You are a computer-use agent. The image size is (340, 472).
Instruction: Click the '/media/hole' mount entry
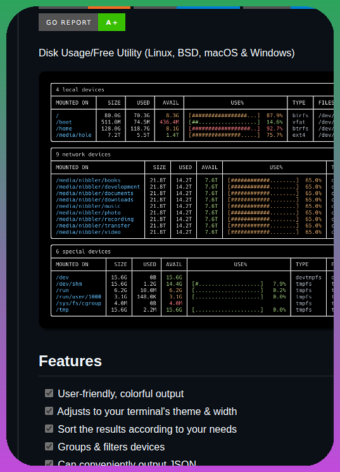coord(73,135)
